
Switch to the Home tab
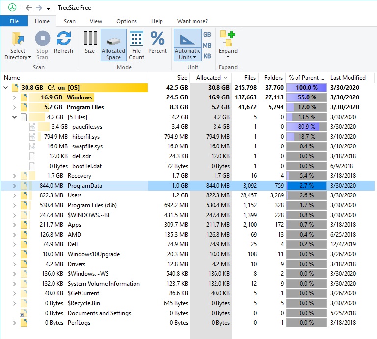(x=42, y=21)
